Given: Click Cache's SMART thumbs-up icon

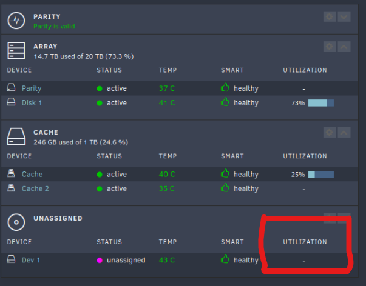Looking at the screenshot, I should tap(225, 173).
